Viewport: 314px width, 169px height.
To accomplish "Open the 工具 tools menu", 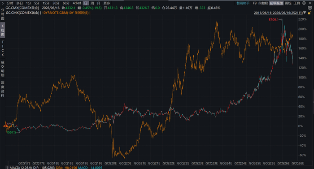I will coord(297,3).
